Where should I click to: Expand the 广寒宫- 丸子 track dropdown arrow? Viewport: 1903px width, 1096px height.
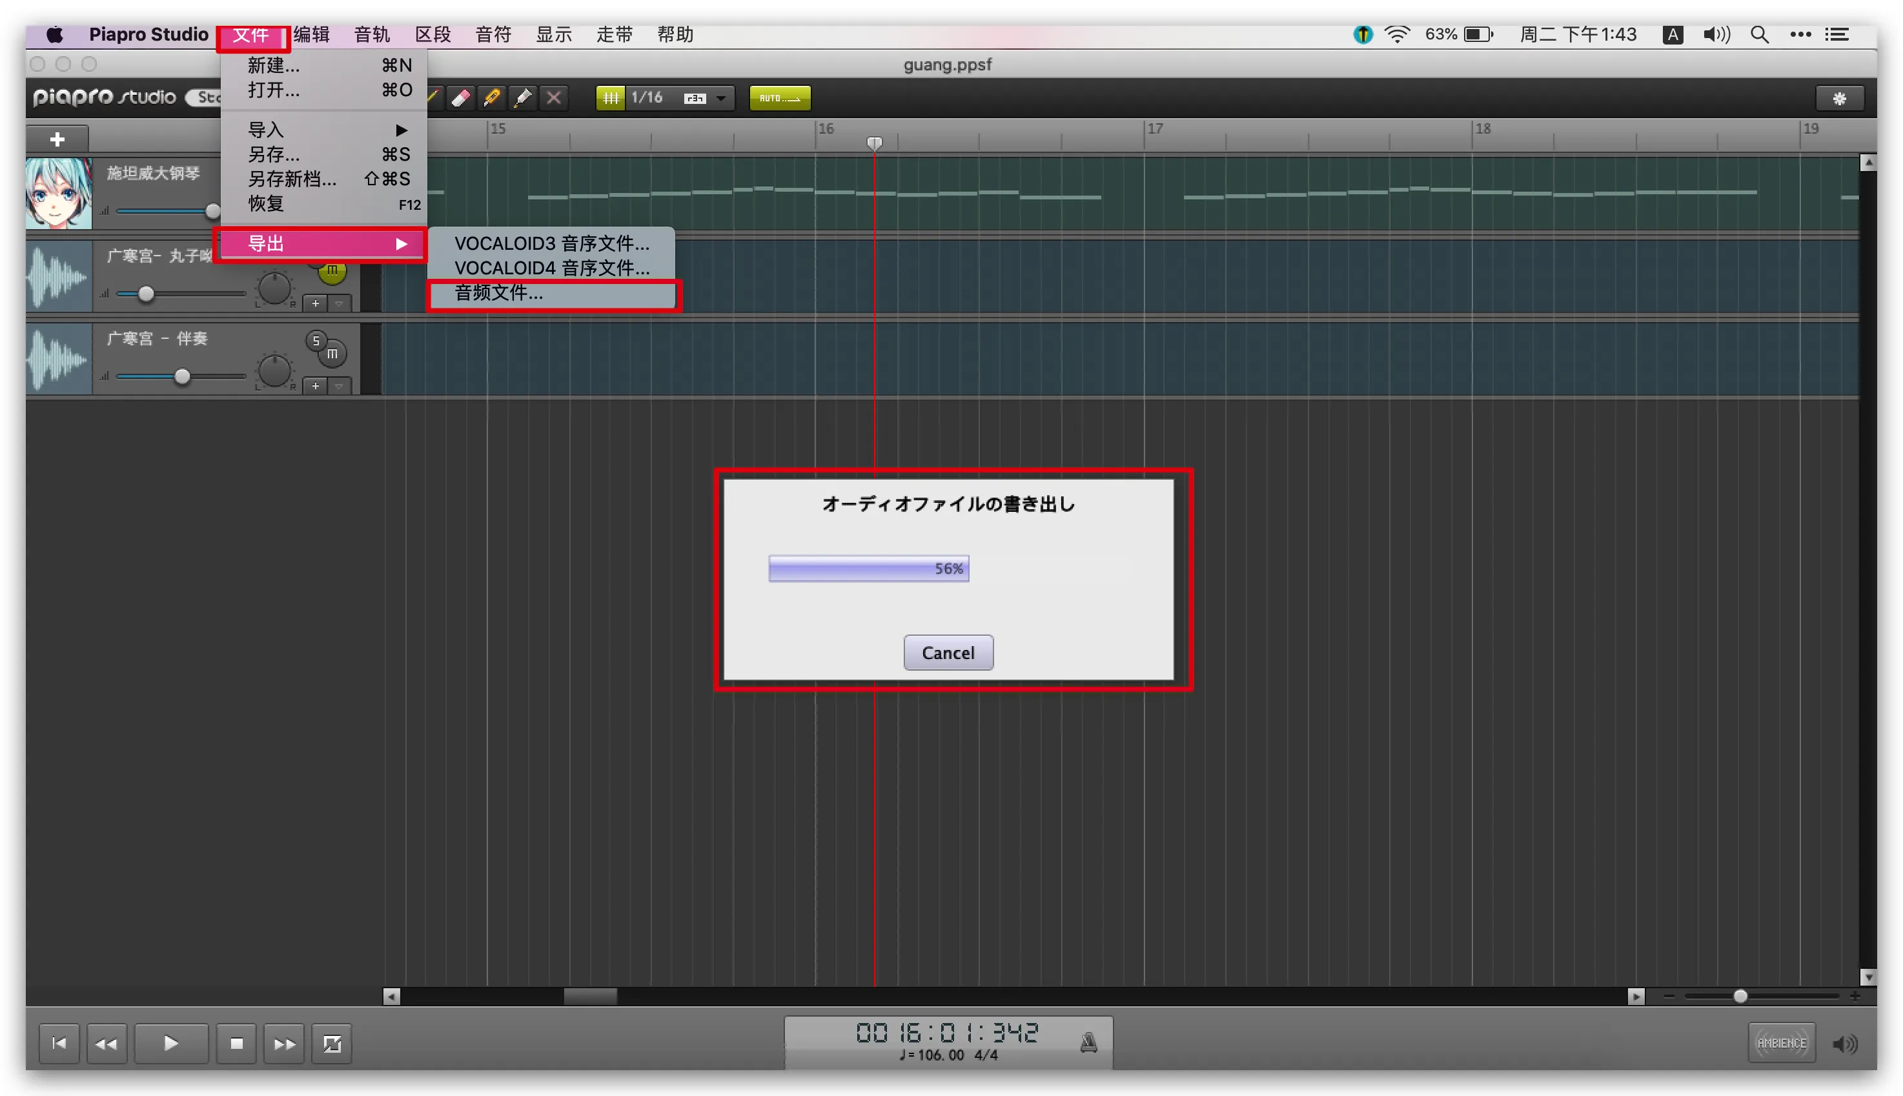pos(340,303)
